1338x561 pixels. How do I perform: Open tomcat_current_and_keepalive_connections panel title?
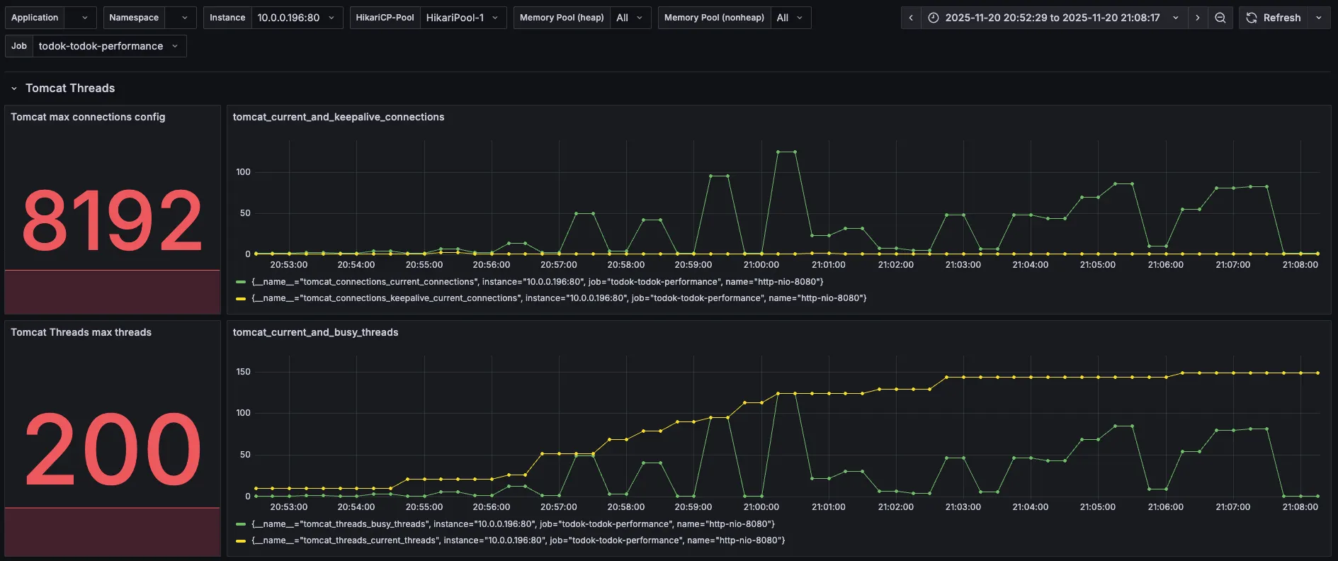point(339,117)
